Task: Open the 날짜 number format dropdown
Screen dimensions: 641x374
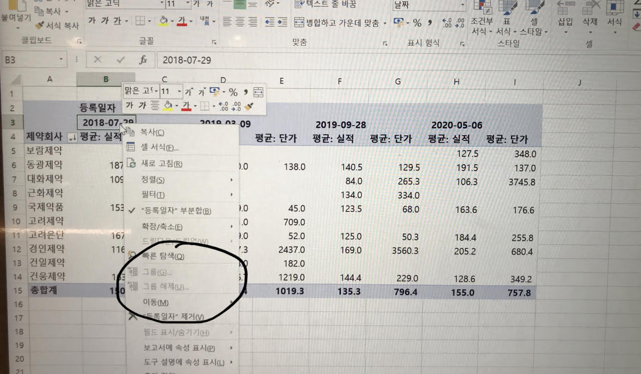Action: (x=462, y=5)
